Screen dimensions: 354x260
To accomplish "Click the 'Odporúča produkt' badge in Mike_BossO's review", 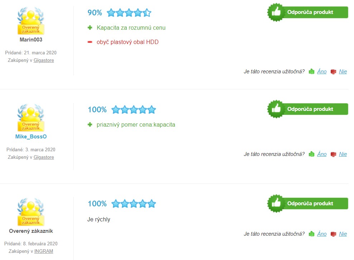I will [x=307, y=109].
